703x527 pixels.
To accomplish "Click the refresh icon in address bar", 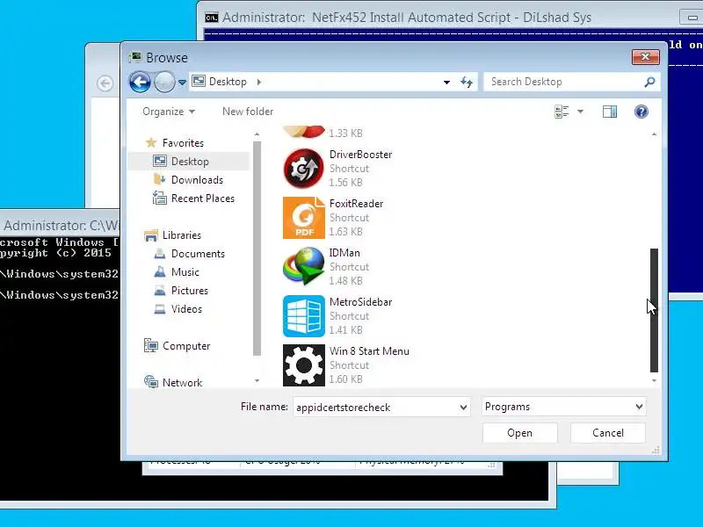I will pos(467,82).
